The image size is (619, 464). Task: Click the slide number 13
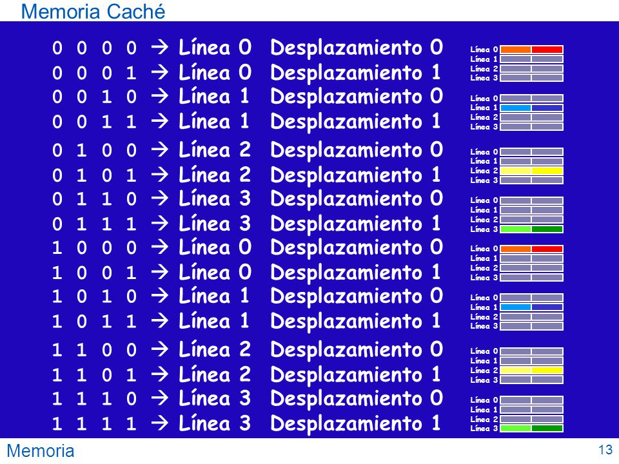point(605,450)
